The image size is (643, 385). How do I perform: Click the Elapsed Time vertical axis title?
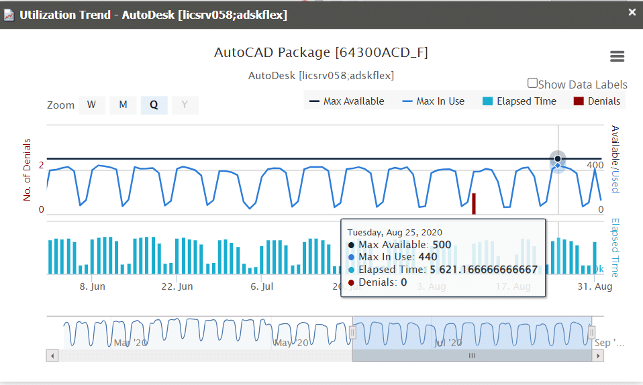coord(615,248)
